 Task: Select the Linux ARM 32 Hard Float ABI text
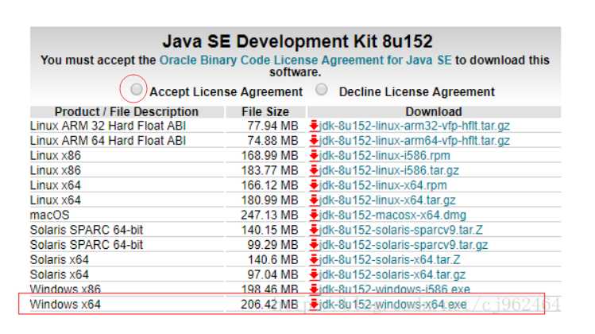(x=108, y=126)
